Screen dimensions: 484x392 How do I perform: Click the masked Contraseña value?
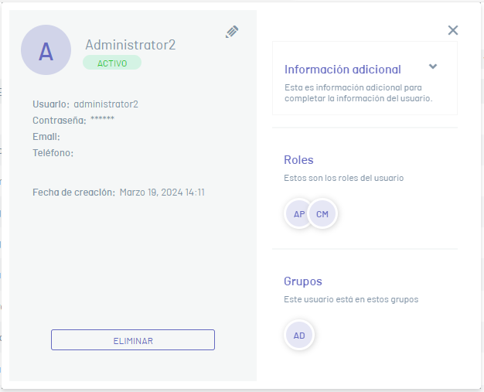(102, 120)
